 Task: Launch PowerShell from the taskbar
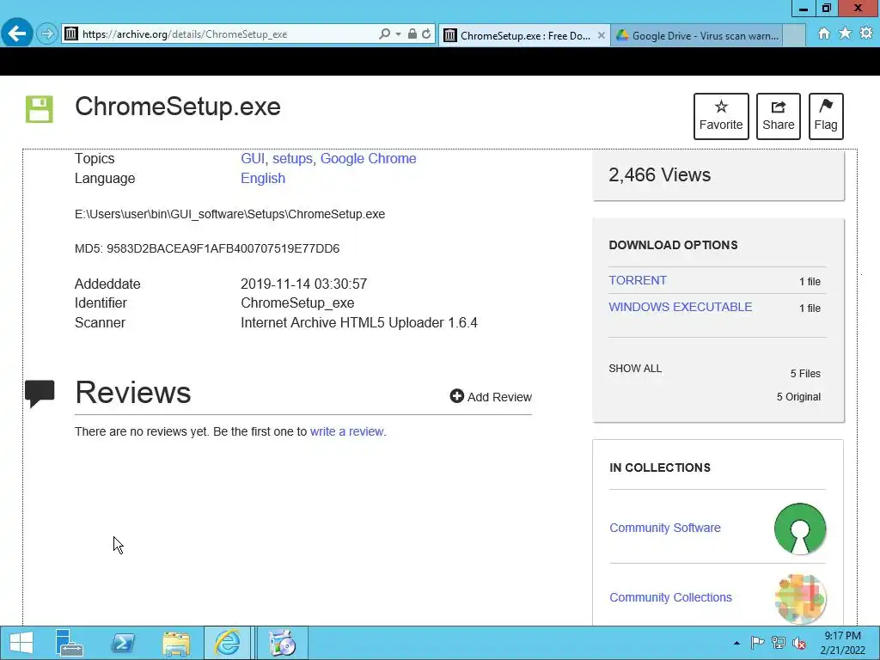point(123,643)
